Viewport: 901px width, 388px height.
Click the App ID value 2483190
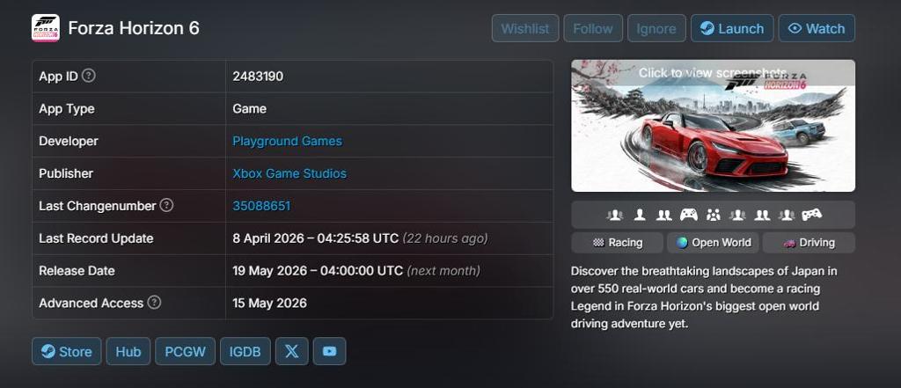click(258, 77)
